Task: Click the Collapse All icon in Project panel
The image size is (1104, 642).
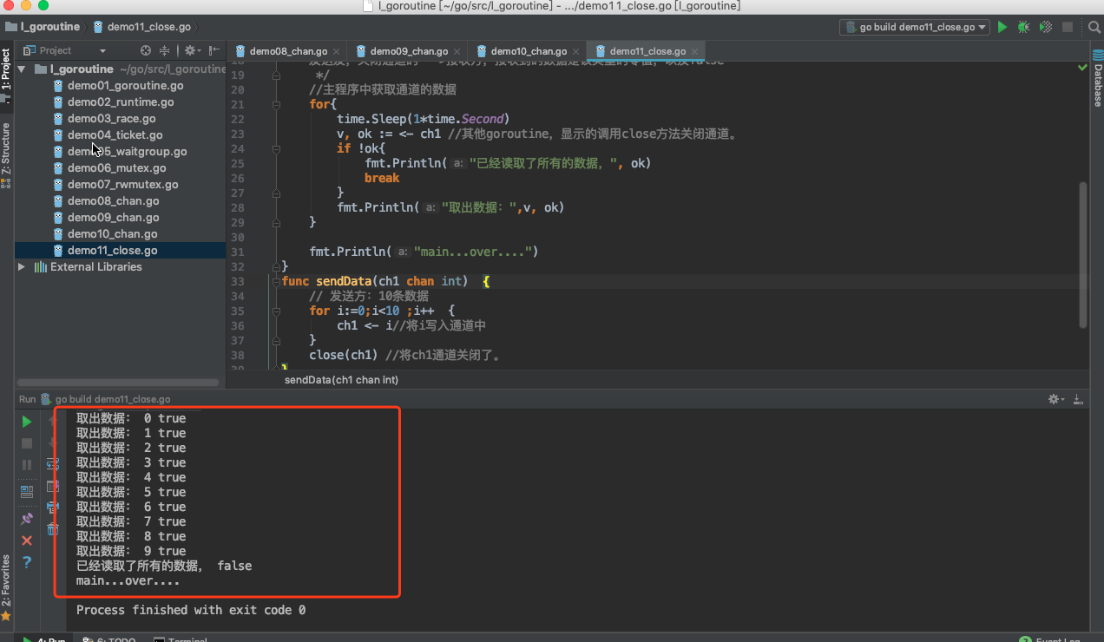Action: [165, 50]
